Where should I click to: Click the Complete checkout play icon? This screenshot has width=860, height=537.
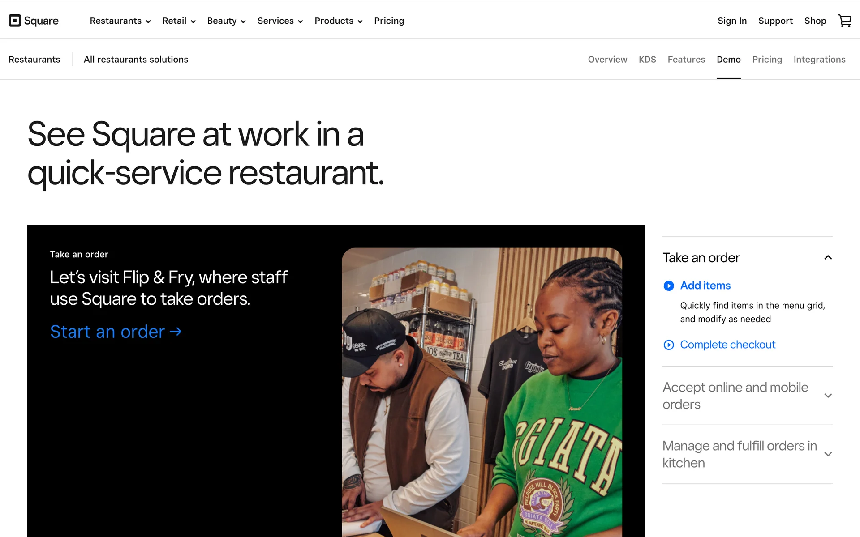click(668, 345)
